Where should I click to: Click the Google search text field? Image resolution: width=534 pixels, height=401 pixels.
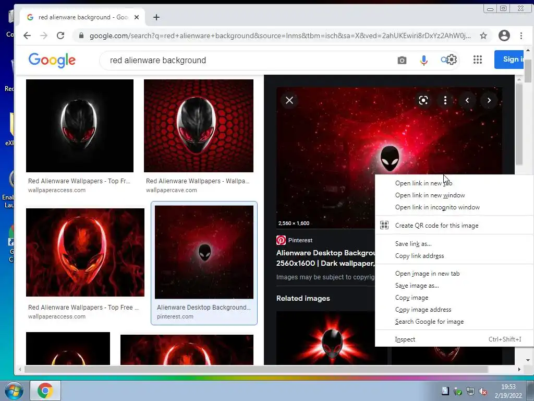tap(249, 61)
